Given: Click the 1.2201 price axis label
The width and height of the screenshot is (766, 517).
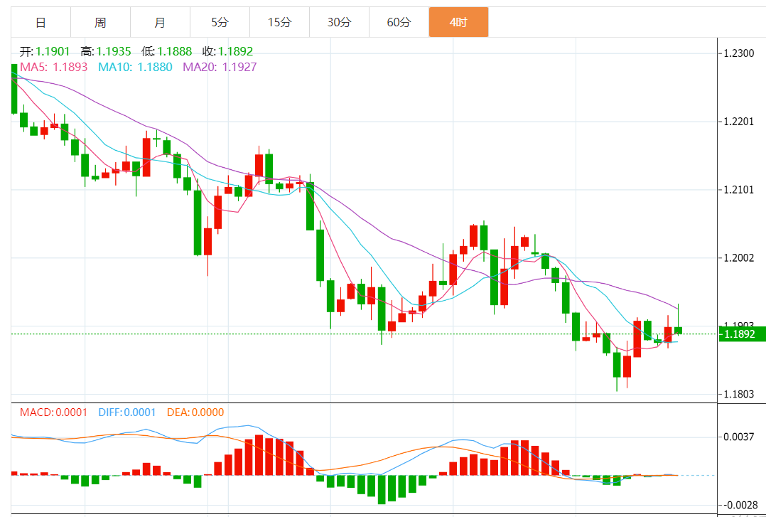Looking at the screenshot, I should pyautogui.click(x=738, y=122).
